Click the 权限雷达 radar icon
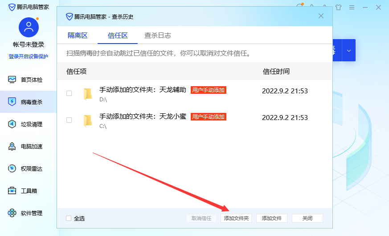The width and height of the screenshot is (389, 236). 12,168
